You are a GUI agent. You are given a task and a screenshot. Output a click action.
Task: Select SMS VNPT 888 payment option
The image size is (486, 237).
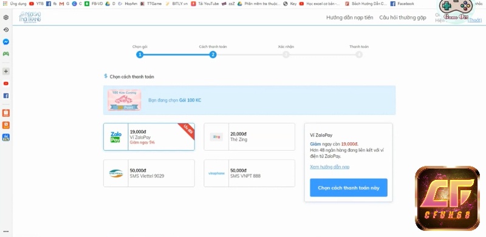(x=250, y=173)
